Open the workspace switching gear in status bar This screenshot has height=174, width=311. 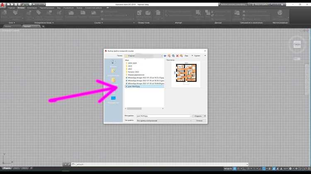[x=290, y=169]
